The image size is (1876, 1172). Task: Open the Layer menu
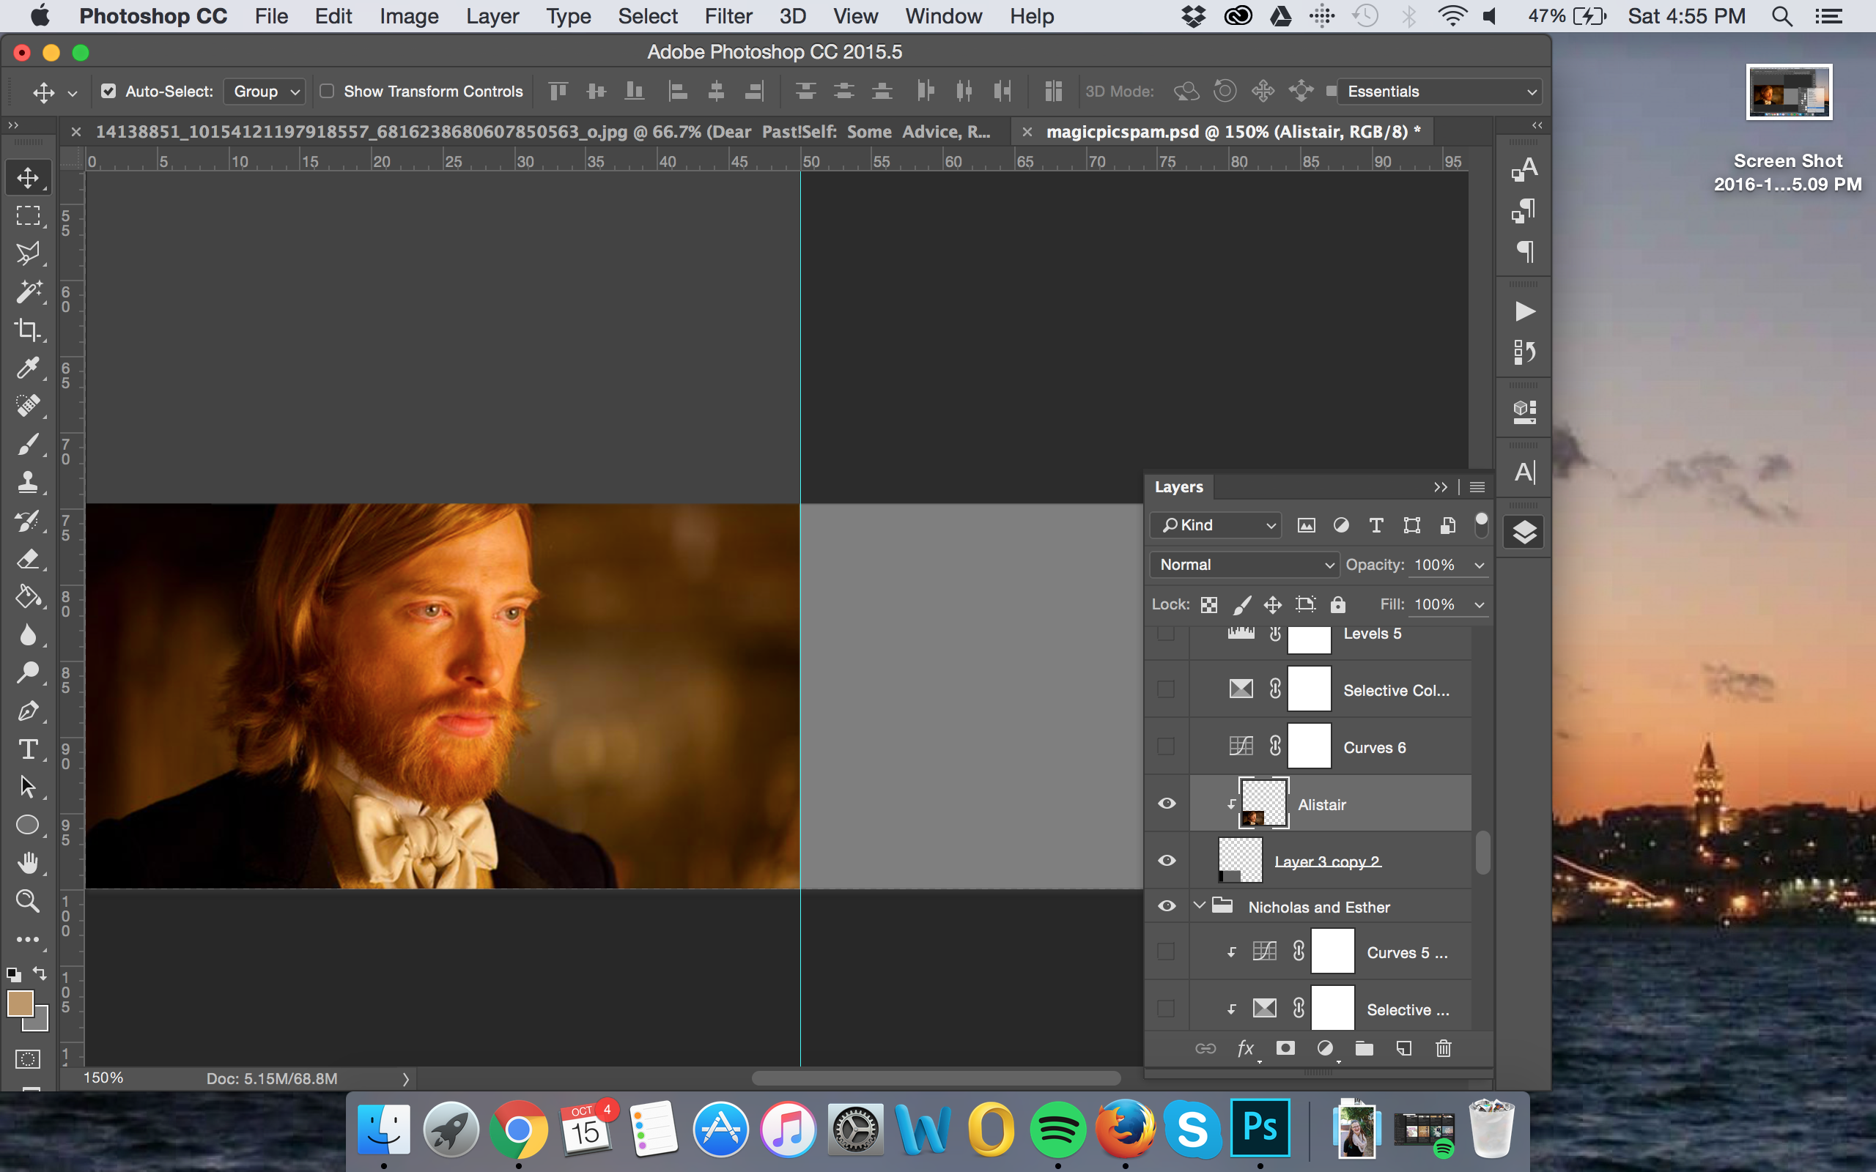coord(492,16)
